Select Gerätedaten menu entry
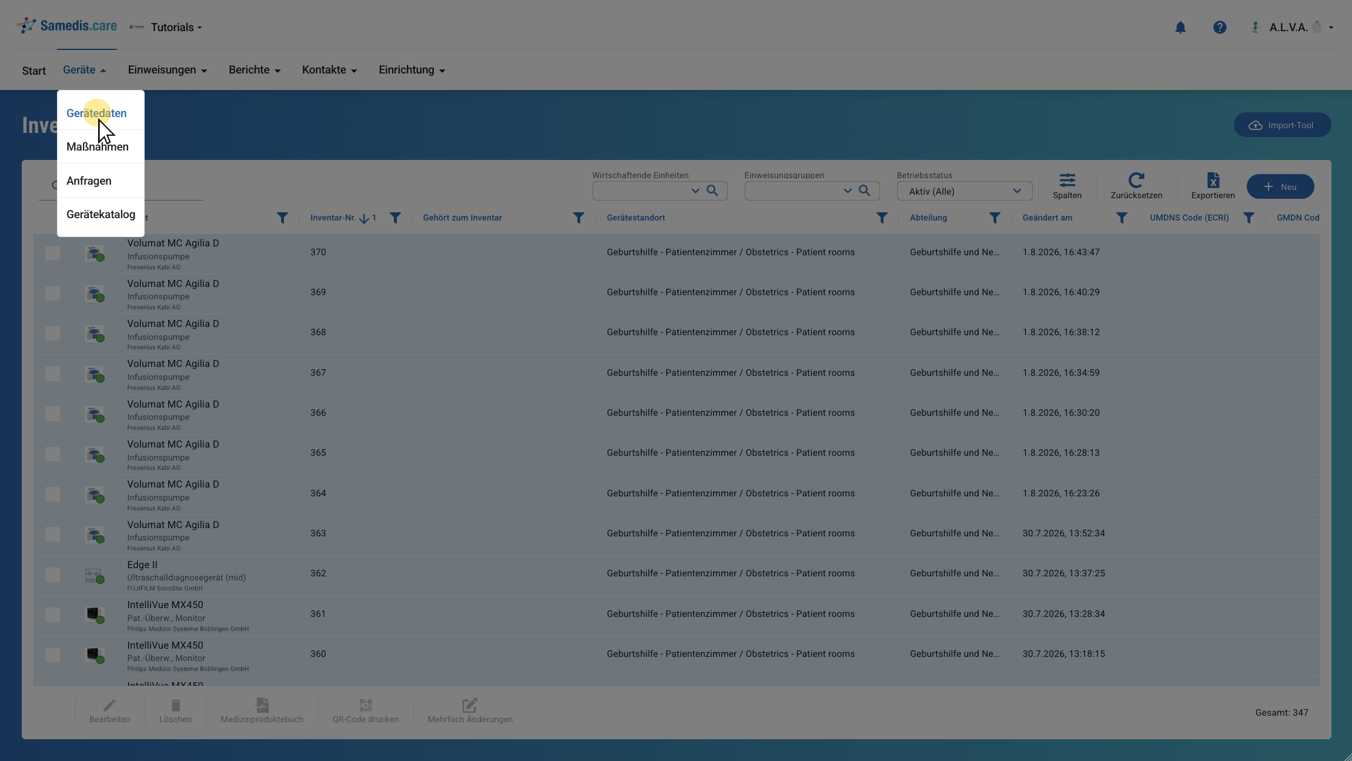 pyautogui.click(x=101, y=113)
